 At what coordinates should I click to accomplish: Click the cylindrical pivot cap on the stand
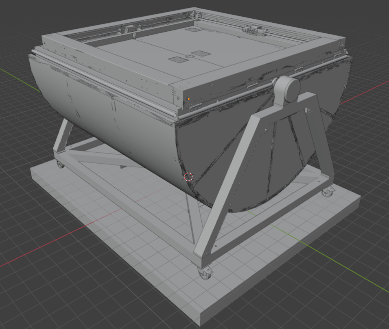point(288,89)
